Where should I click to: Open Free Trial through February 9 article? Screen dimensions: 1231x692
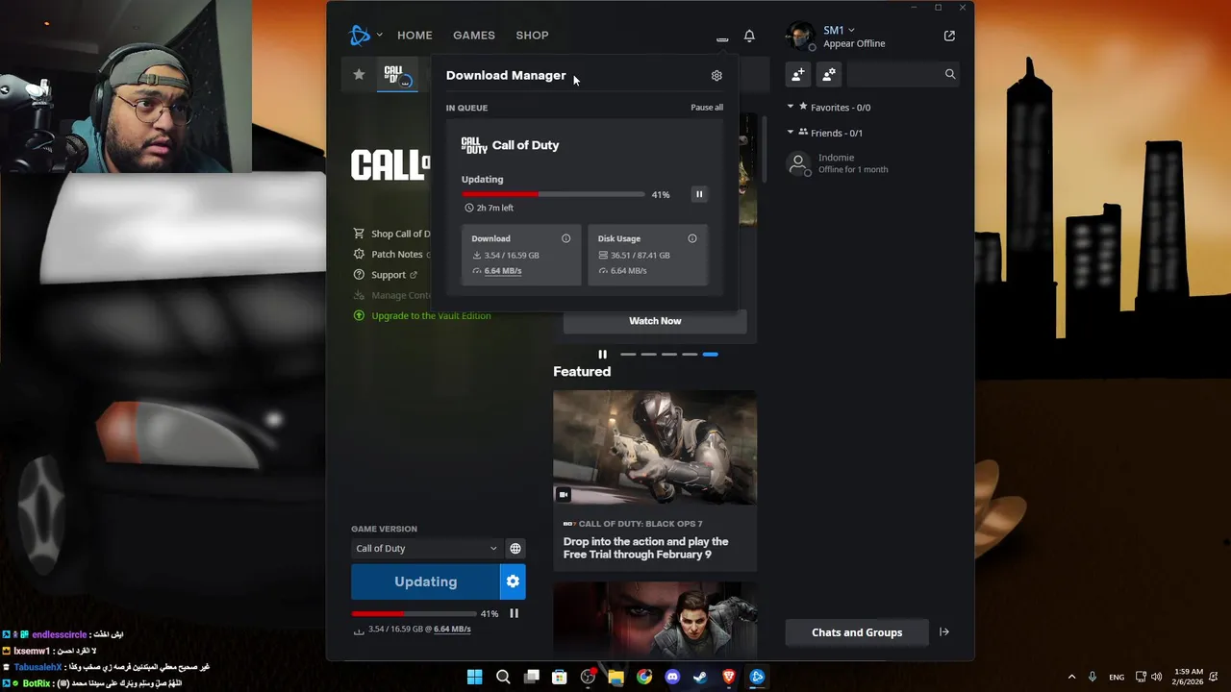(646, 548)
